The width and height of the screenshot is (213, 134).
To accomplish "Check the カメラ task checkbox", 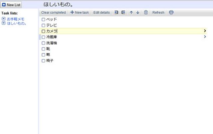I will (43, 31).
